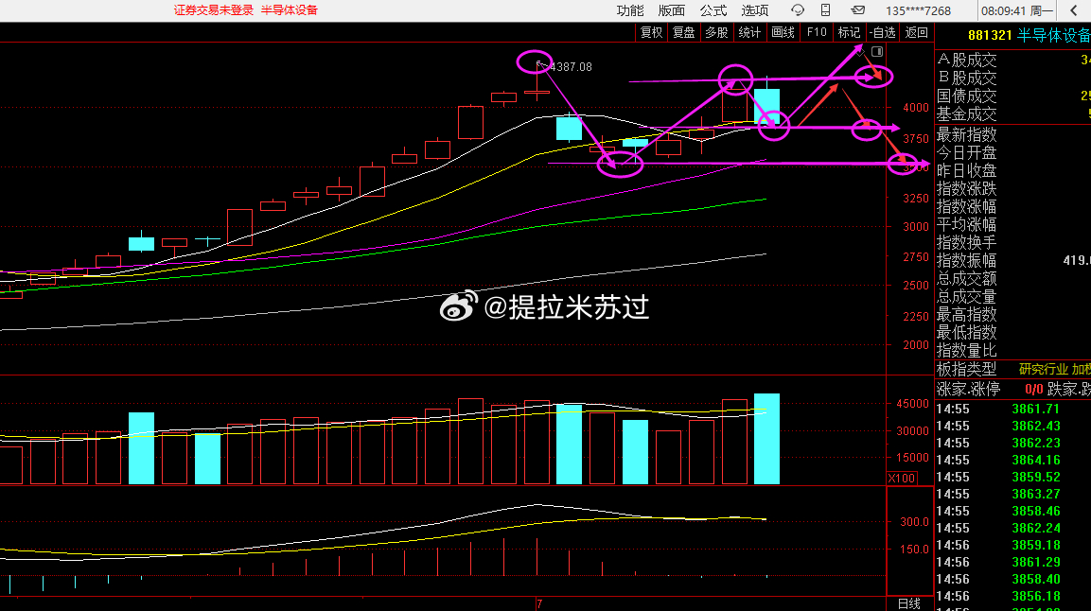Click the tick price 3856.18
The height and width of the screenshot is (611, 1091).
click(1035, 597)
